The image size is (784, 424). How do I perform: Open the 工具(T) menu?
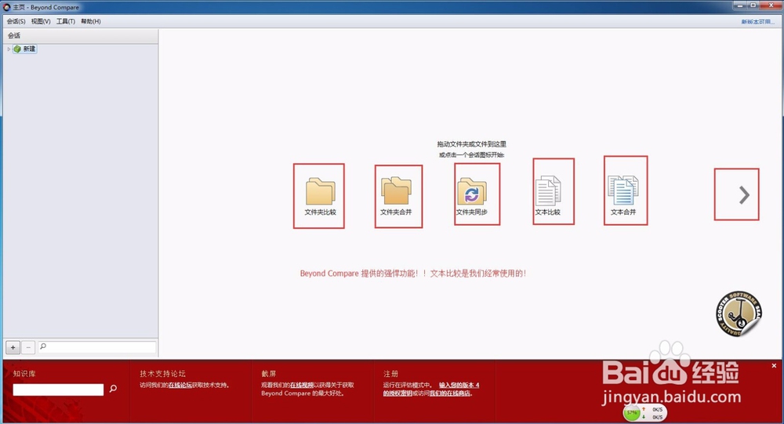66,21
